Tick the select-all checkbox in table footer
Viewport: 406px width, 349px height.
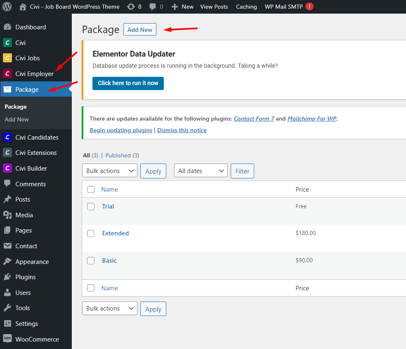point(91,288)
